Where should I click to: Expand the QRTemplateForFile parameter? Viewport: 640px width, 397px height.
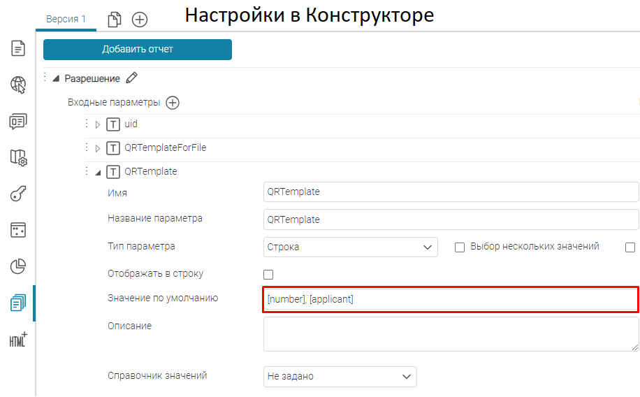(x=98, y=148)
